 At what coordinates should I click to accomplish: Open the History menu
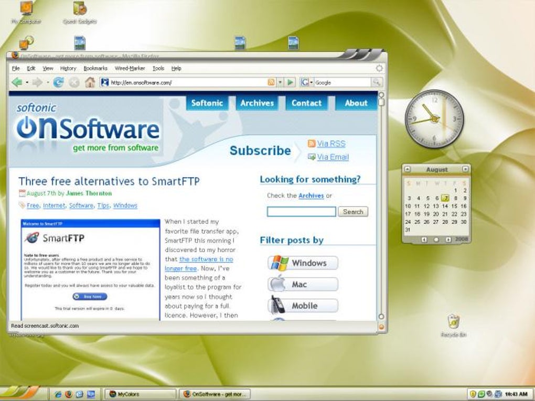(x=68, y=68)
